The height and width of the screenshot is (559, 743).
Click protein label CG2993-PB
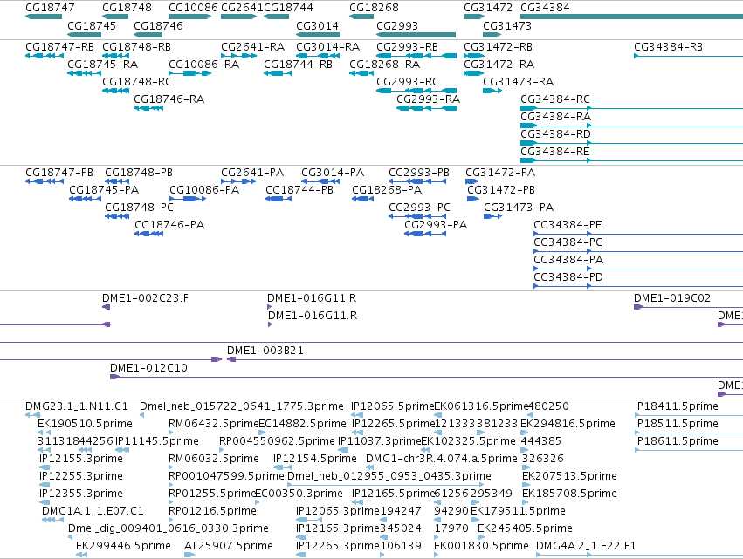coord(419,173)
